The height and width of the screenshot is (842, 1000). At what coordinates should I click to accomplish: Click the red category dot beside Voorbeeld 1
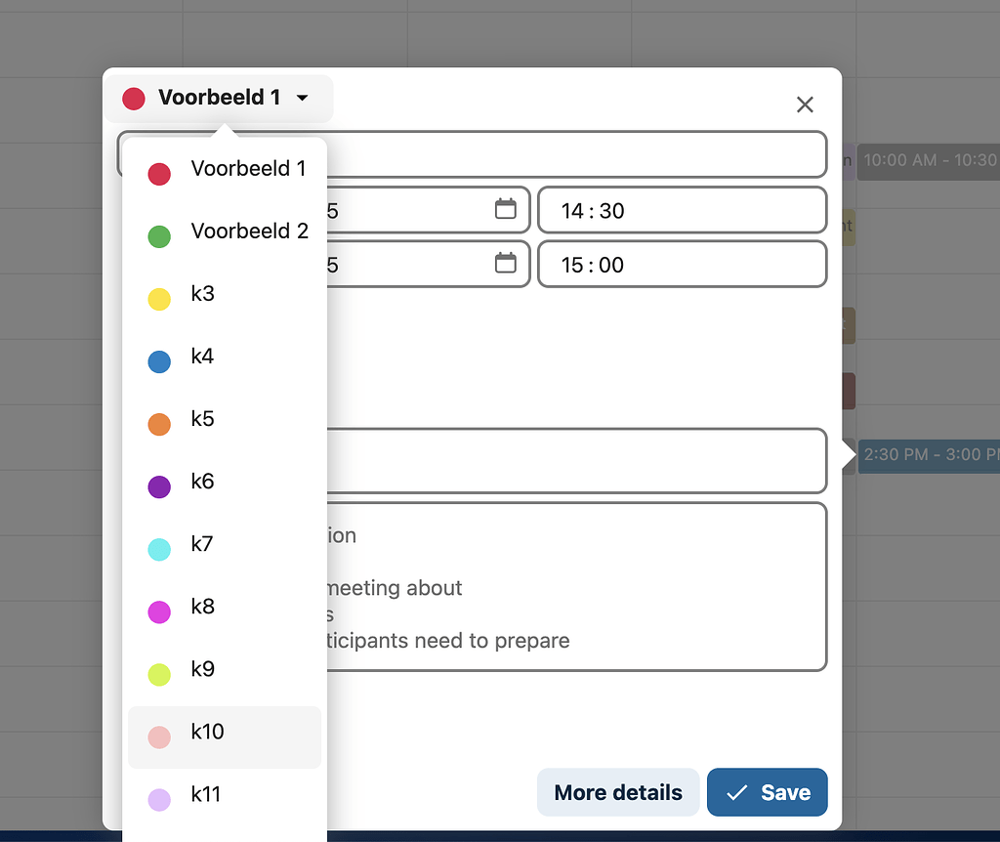click(x=133, y=98)
